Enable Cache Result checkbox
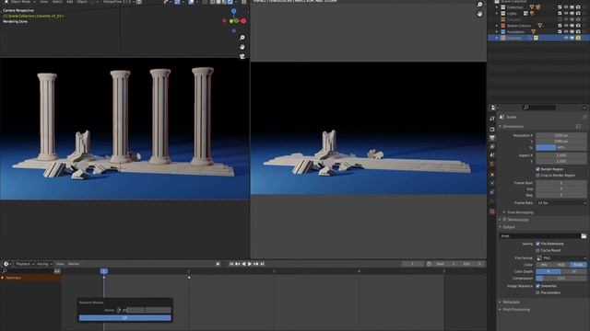The width and height of the screenshot is (590, 331). [537, 250]
